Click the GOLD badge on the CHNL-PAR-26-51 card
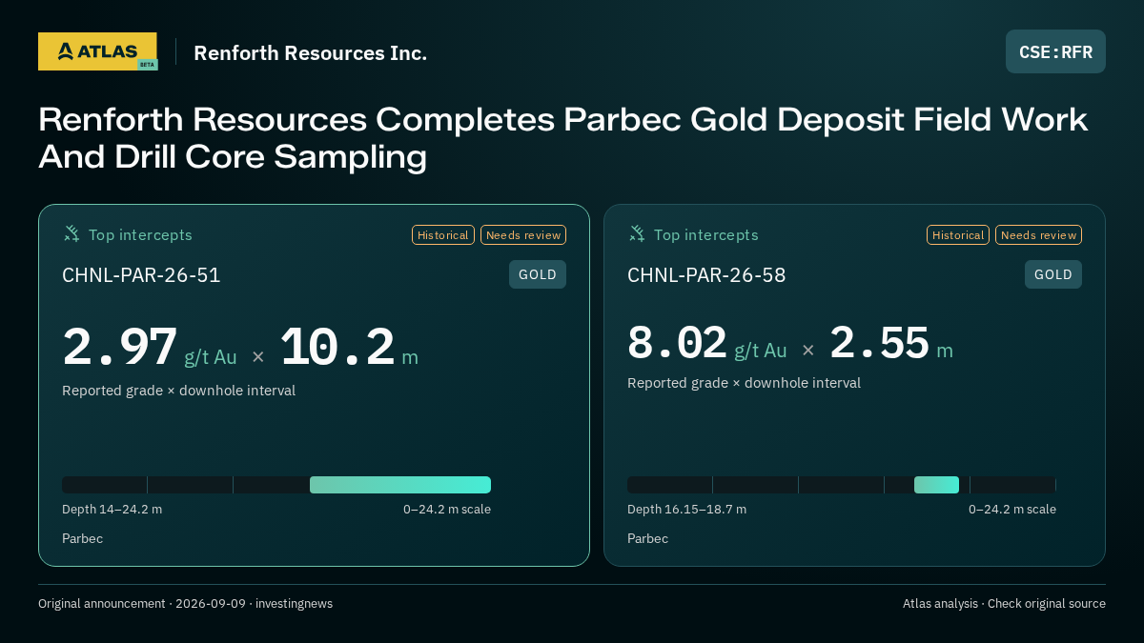Image resolution: width=1144 pixels, height=643 pixels. (x=538, y=274)
